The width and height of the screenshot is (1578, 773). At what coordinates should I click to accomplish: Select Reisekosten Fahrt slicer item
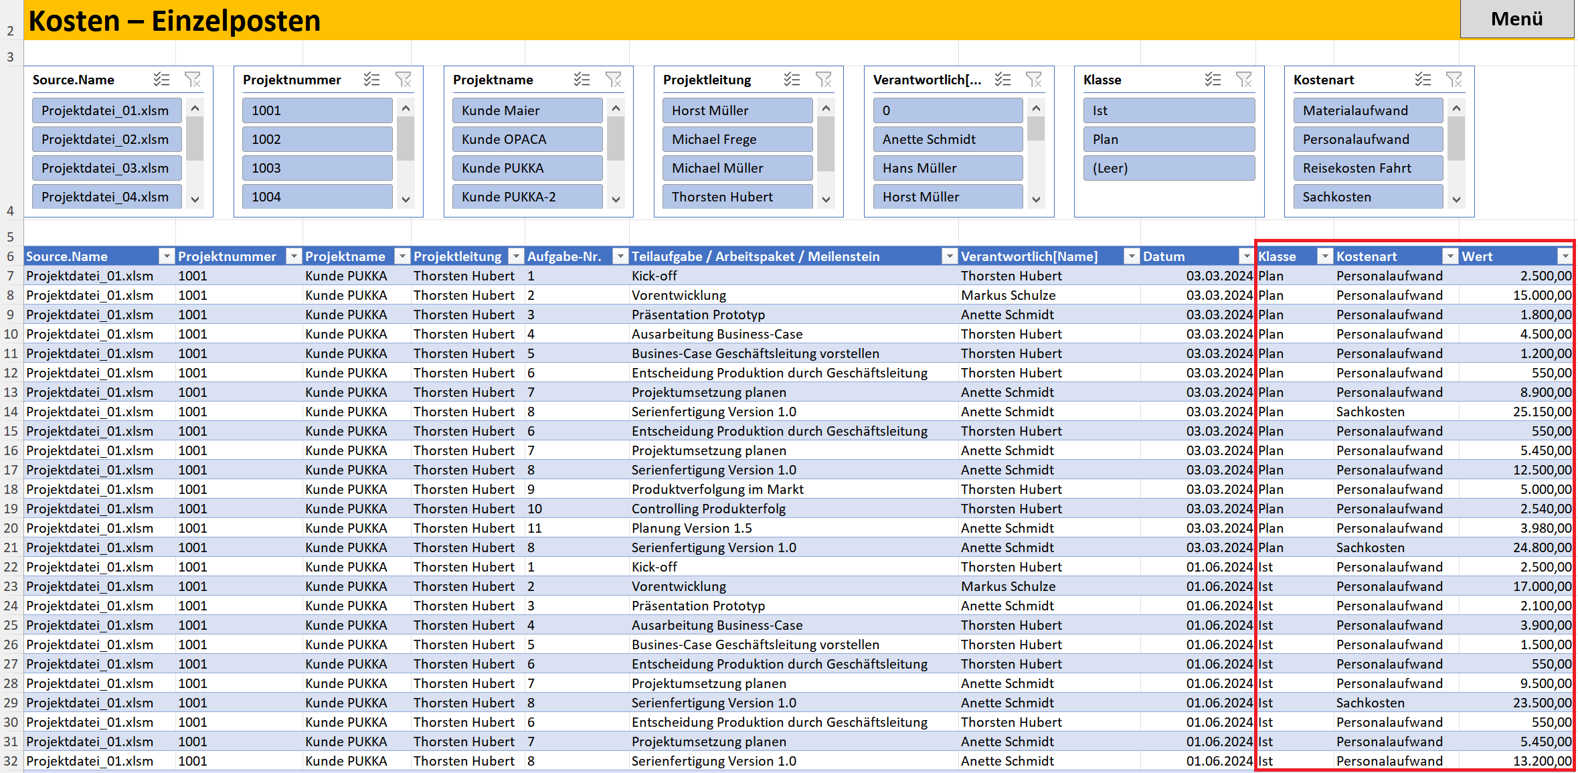[1368, 168]
